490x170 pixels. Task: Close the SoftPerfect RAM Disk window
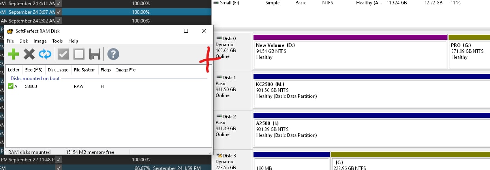coord(204,31)
